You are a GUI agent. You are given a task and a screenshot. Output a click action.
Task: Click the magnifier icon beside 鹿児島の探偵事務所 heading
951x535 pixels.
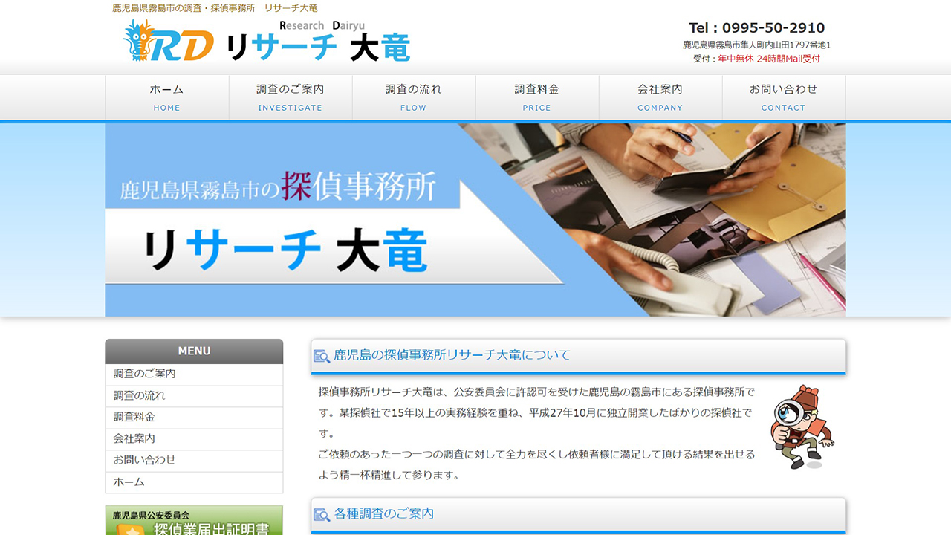[x=322, y=356]
